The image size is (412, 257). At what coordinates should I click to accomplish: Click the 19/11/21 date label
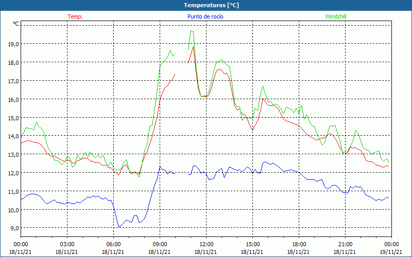tap(391, 252)
